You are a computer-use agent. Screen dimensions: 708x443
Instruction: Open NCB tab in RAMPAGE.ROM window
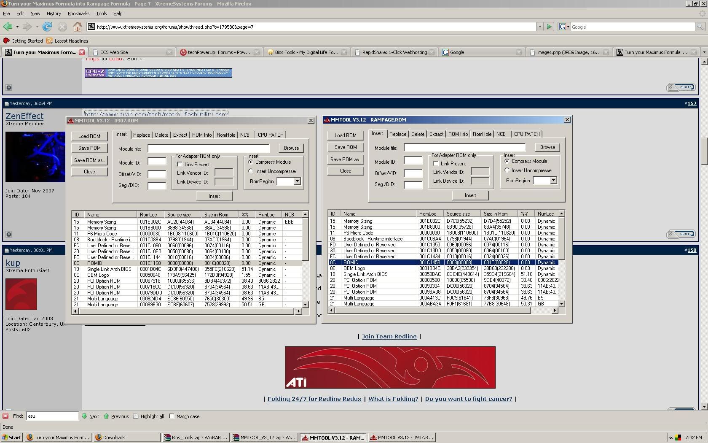pos(501,134)
